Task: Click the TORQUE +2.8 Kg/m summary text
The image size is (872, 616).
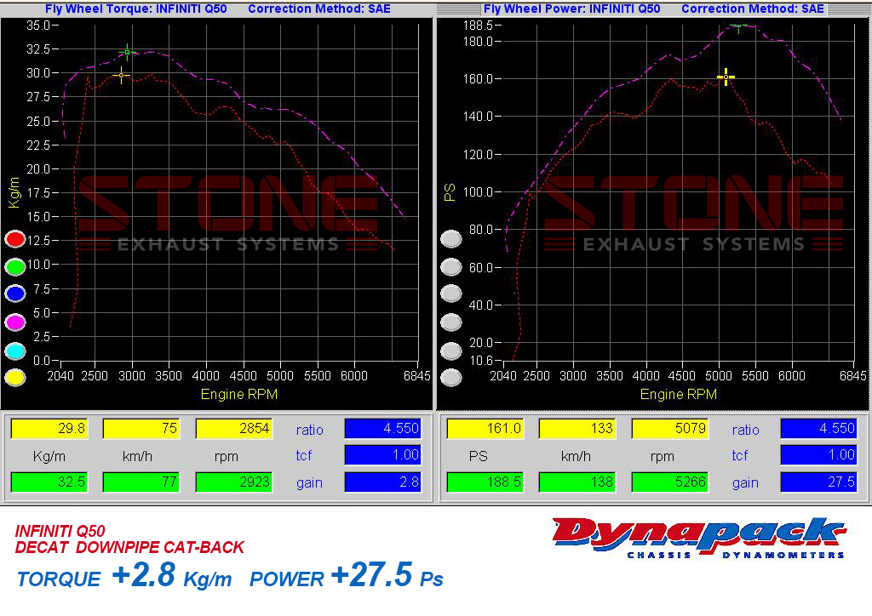Action: 124,575
